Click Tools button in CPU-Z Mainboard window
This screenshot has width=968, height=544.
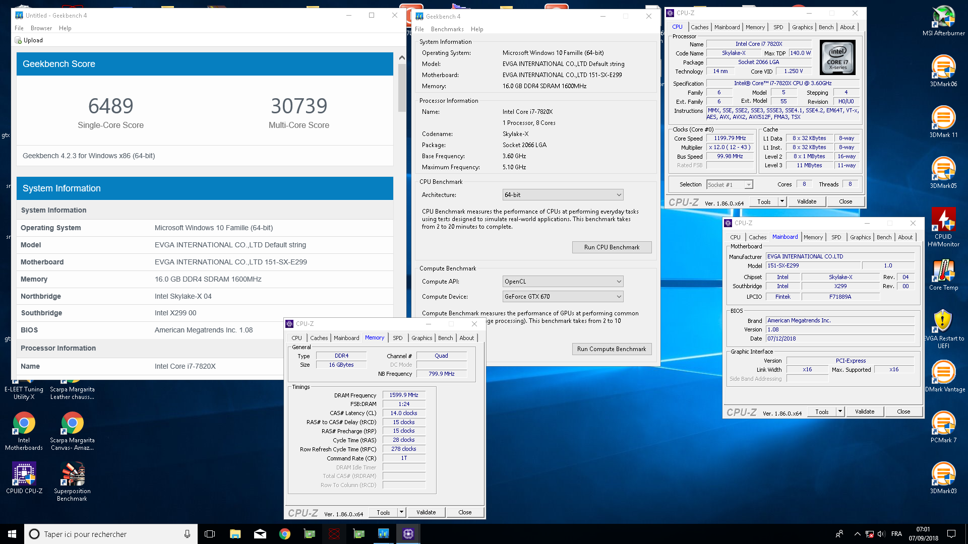click(822, 412)
